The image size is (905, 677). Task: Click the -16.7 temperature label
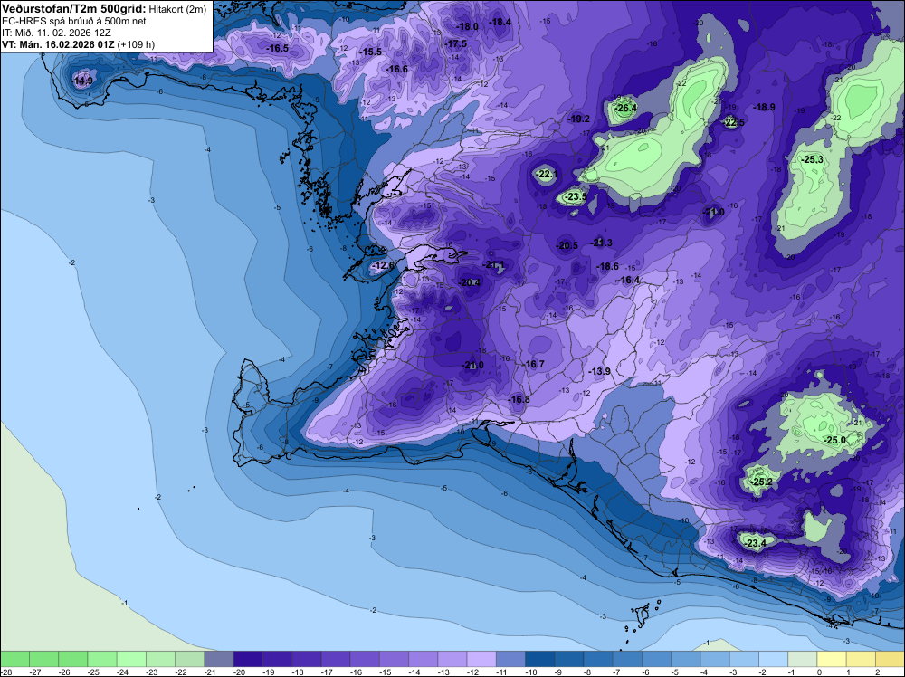[534, 364]
